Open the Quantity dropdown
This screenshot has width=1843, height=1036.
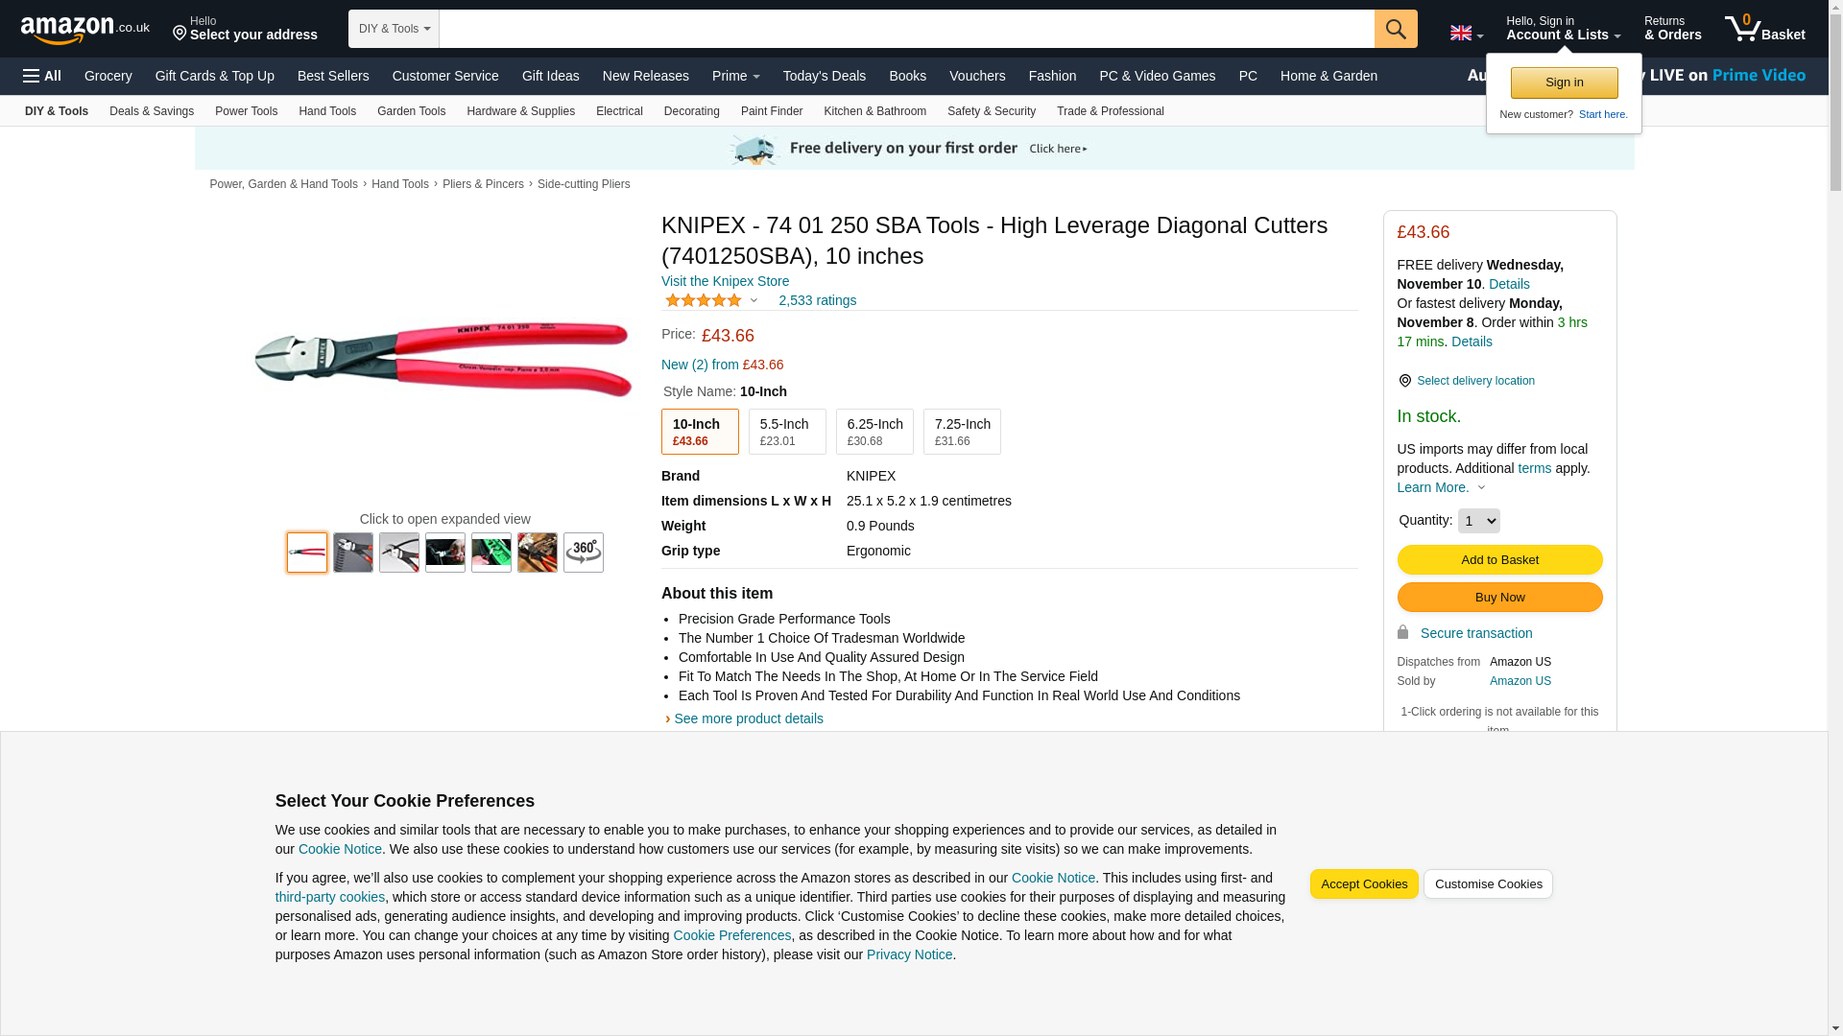[1477, 521]
